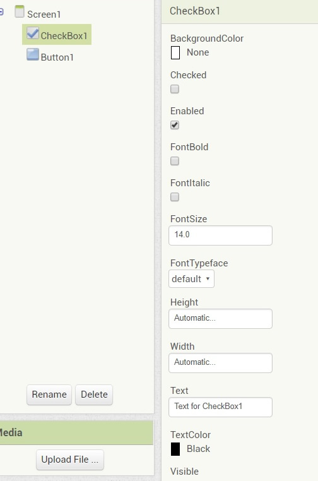Click the Rename button
The width and height of the screenshot is (318, 481).
[49, 395]
